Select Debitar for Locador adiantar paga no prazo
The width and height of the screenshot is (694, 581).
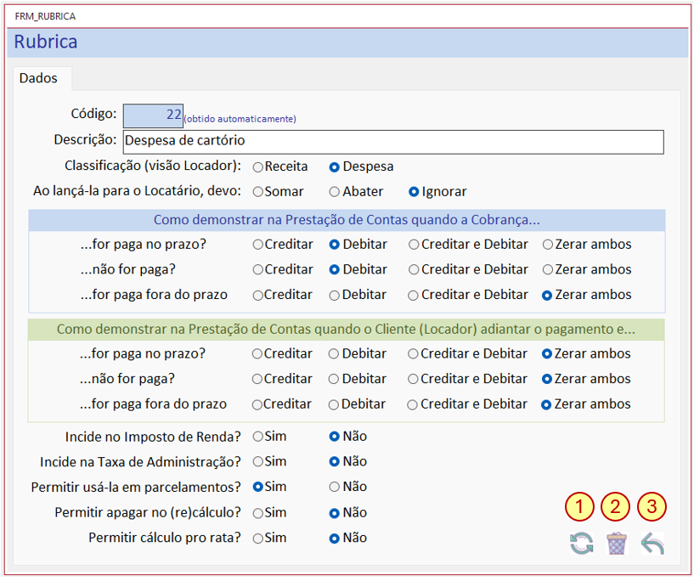(334, 354)
